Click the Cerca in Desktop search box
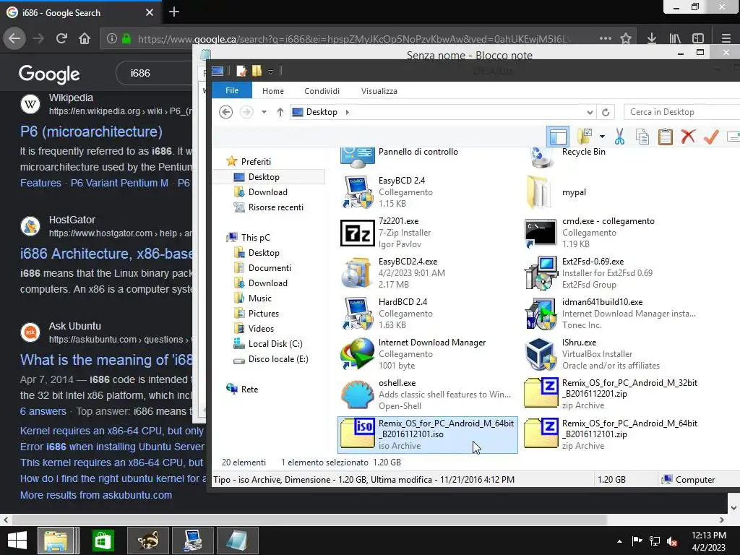Viewport: 740px width, 555px height. pos(681,112)
